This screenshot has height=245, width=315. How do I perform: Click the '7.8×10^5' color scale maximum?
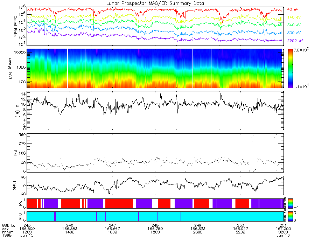click(x=301, y=50)
